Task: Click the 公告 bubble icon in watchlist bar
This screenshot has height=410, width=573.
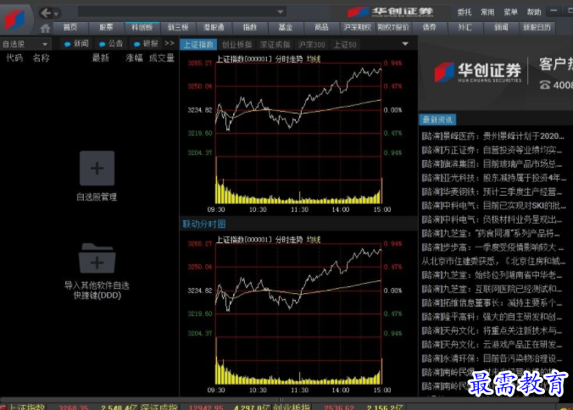Action: pyautogui.click(x=102, y=44)
